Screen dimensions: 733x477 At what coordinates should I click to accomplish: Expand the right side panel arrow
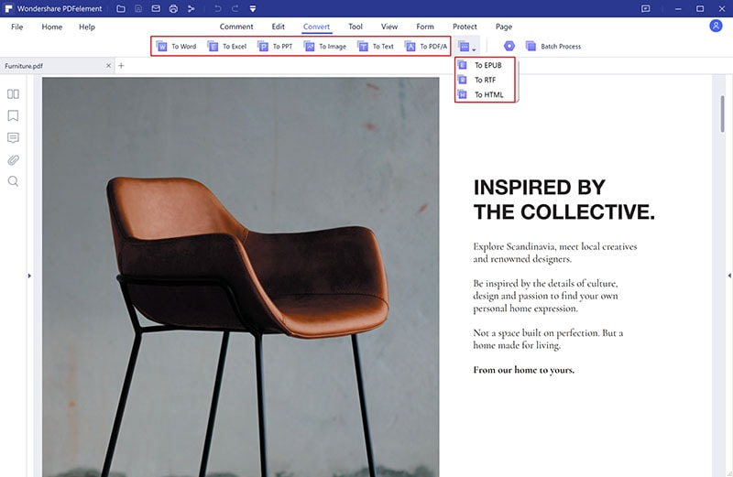728,276
